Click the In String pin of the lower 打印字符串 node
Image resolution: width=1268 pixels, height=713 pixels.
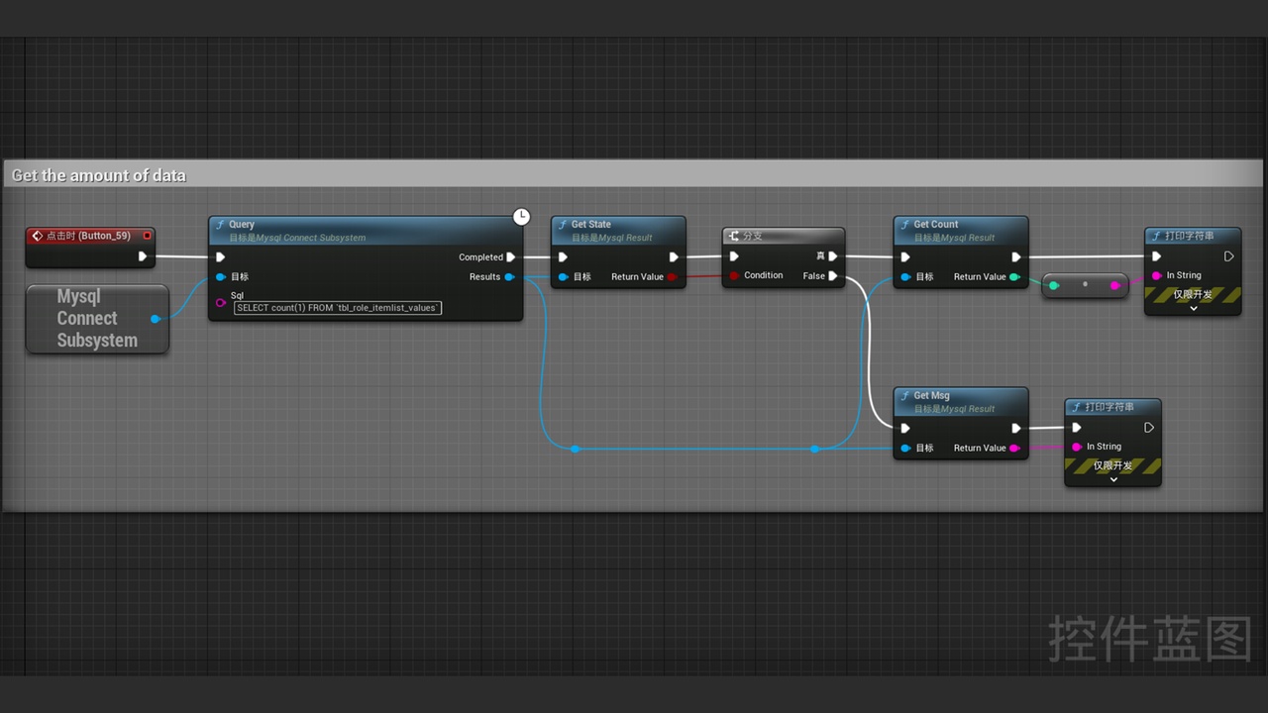[1077, 447]
